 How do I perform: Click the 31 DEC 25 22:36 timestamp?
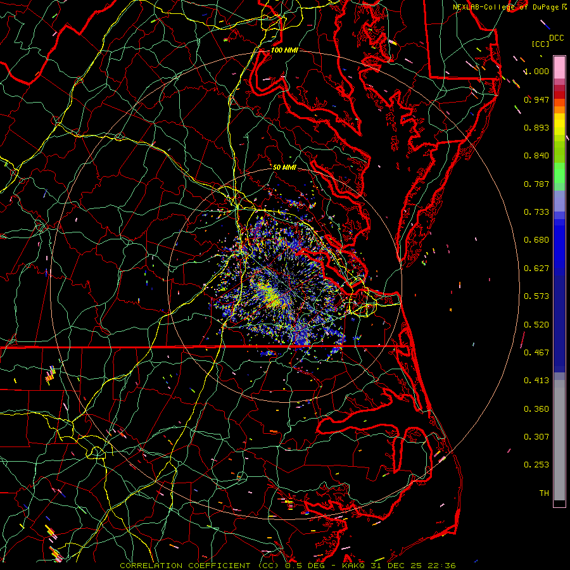point(414,566)
